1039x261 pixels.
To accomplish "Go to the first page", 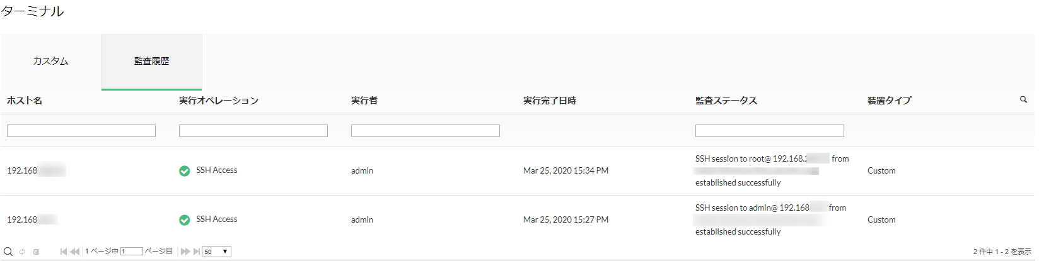I will (x=64, y=252).
